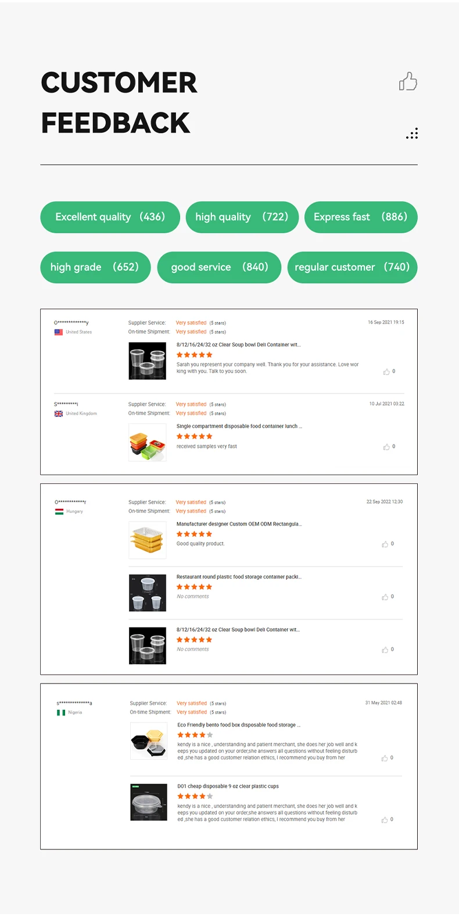
Task: Like the D01 plastic cups review
Action: (384, 820)
